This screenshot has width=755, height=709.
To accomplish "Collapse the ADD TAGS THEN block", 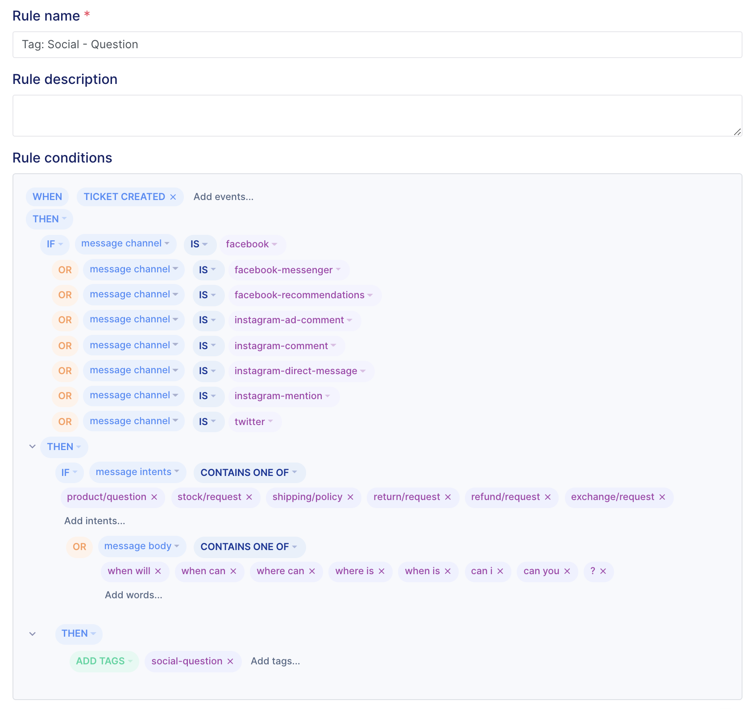I will click(33, 634).
